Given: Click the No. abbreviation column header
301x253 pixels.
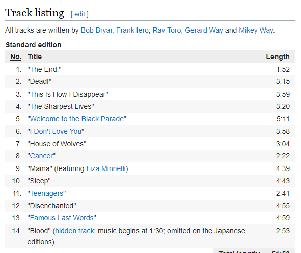Looking at the screenshot, I should 16,57.
